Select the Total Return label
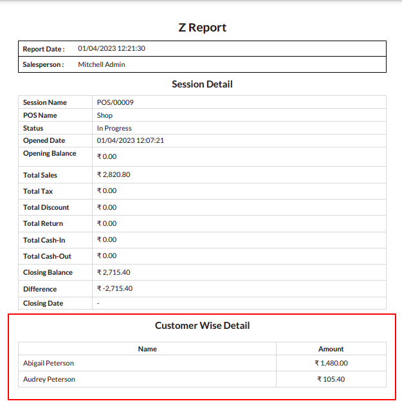The width and height of the screenshot is (402, 419). point(43,223)
